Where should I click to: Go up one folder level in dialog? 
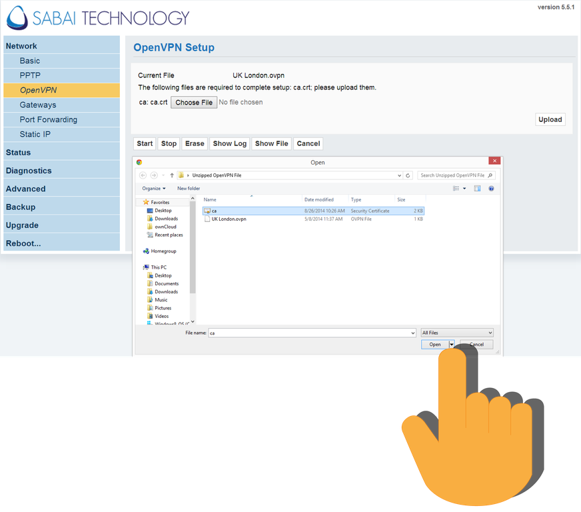pos(172,175)
